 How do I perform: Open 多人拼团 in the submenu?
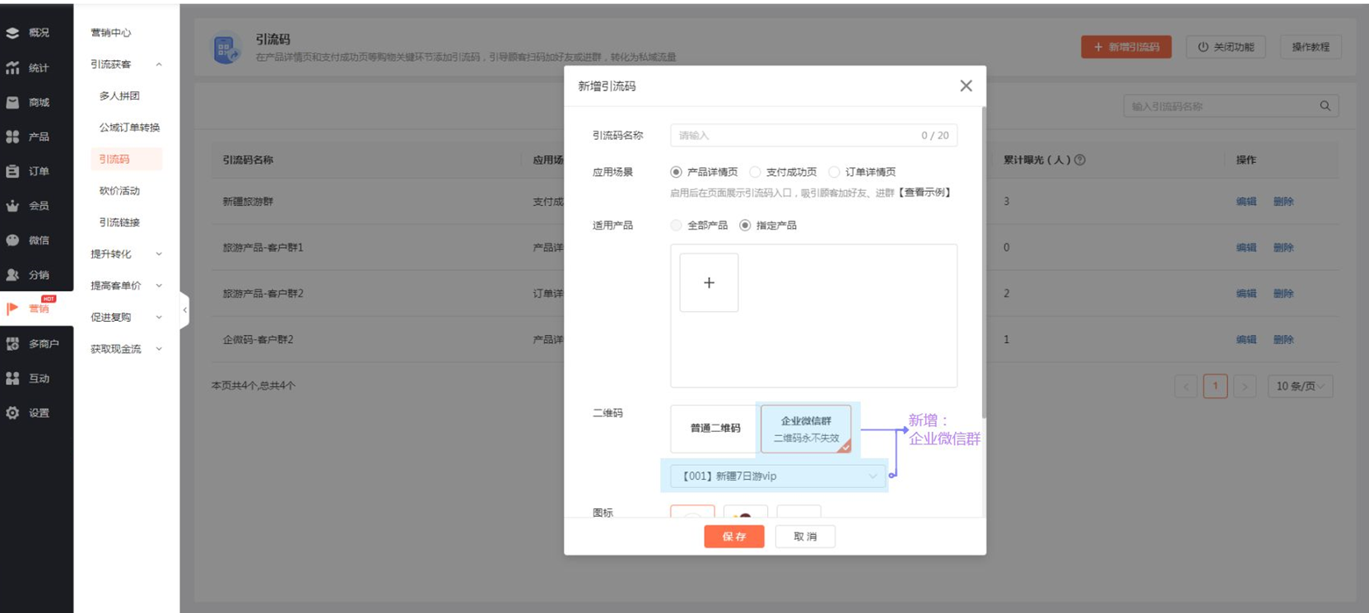click(119, 96)
